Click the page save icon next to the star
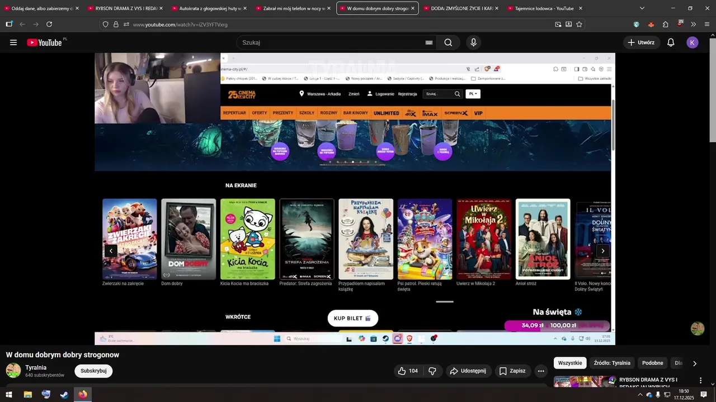Image resolution: width=716 pixels, height=402 pixels. 568,25
